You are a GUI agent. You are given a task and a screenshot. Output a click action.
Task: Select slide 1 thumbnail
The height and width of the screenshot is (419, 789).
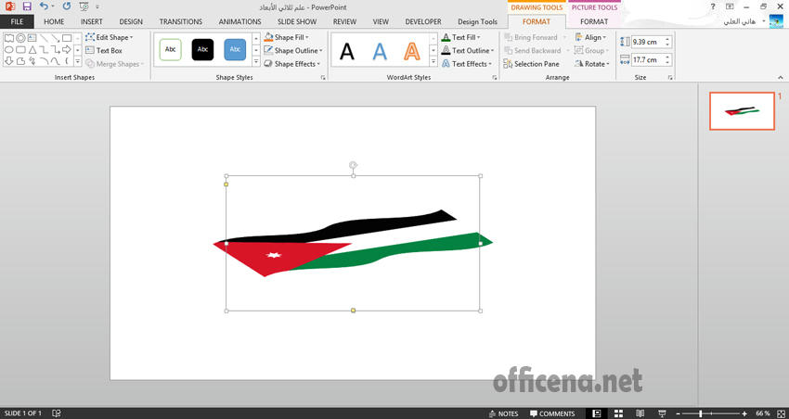[x=742, y=111]
